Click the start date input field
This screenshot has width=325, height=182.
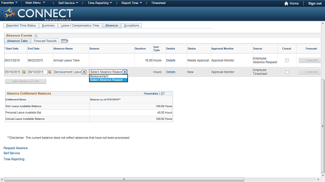click(x=13, y=72)
